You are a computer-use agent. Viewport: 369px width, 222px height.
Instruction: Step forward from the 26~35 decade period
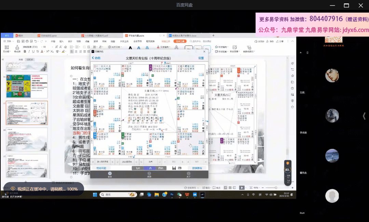pyautogui.click(x=113, y=162)
